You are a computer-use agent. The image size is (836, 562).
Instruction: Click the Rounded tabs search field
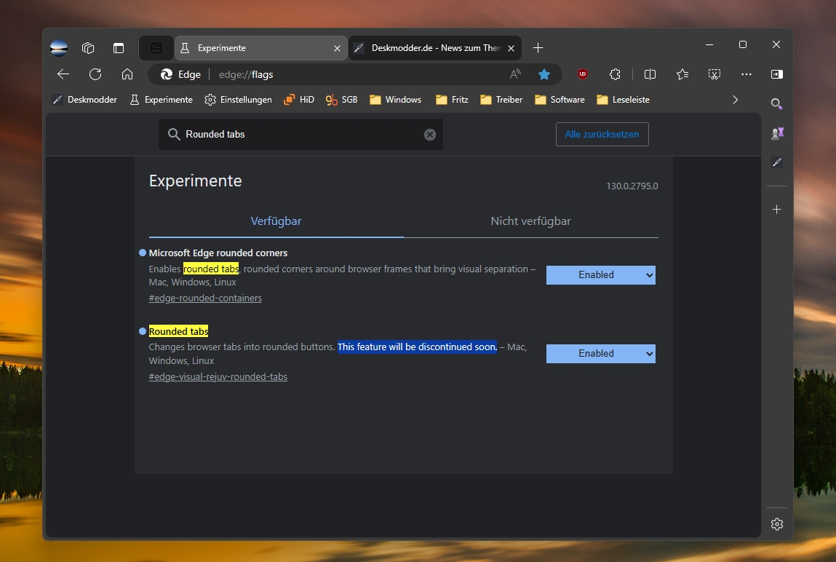pos(300,135)
